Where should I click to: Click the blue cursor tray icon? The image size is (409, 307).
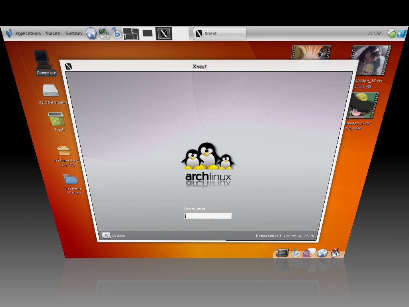pos(401,34)
